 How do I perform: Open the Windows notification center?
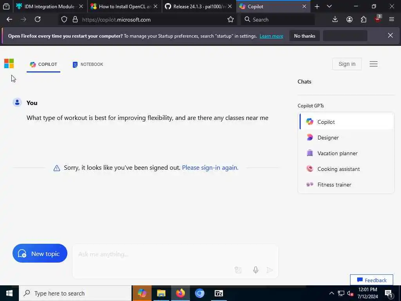pos(388,293)
